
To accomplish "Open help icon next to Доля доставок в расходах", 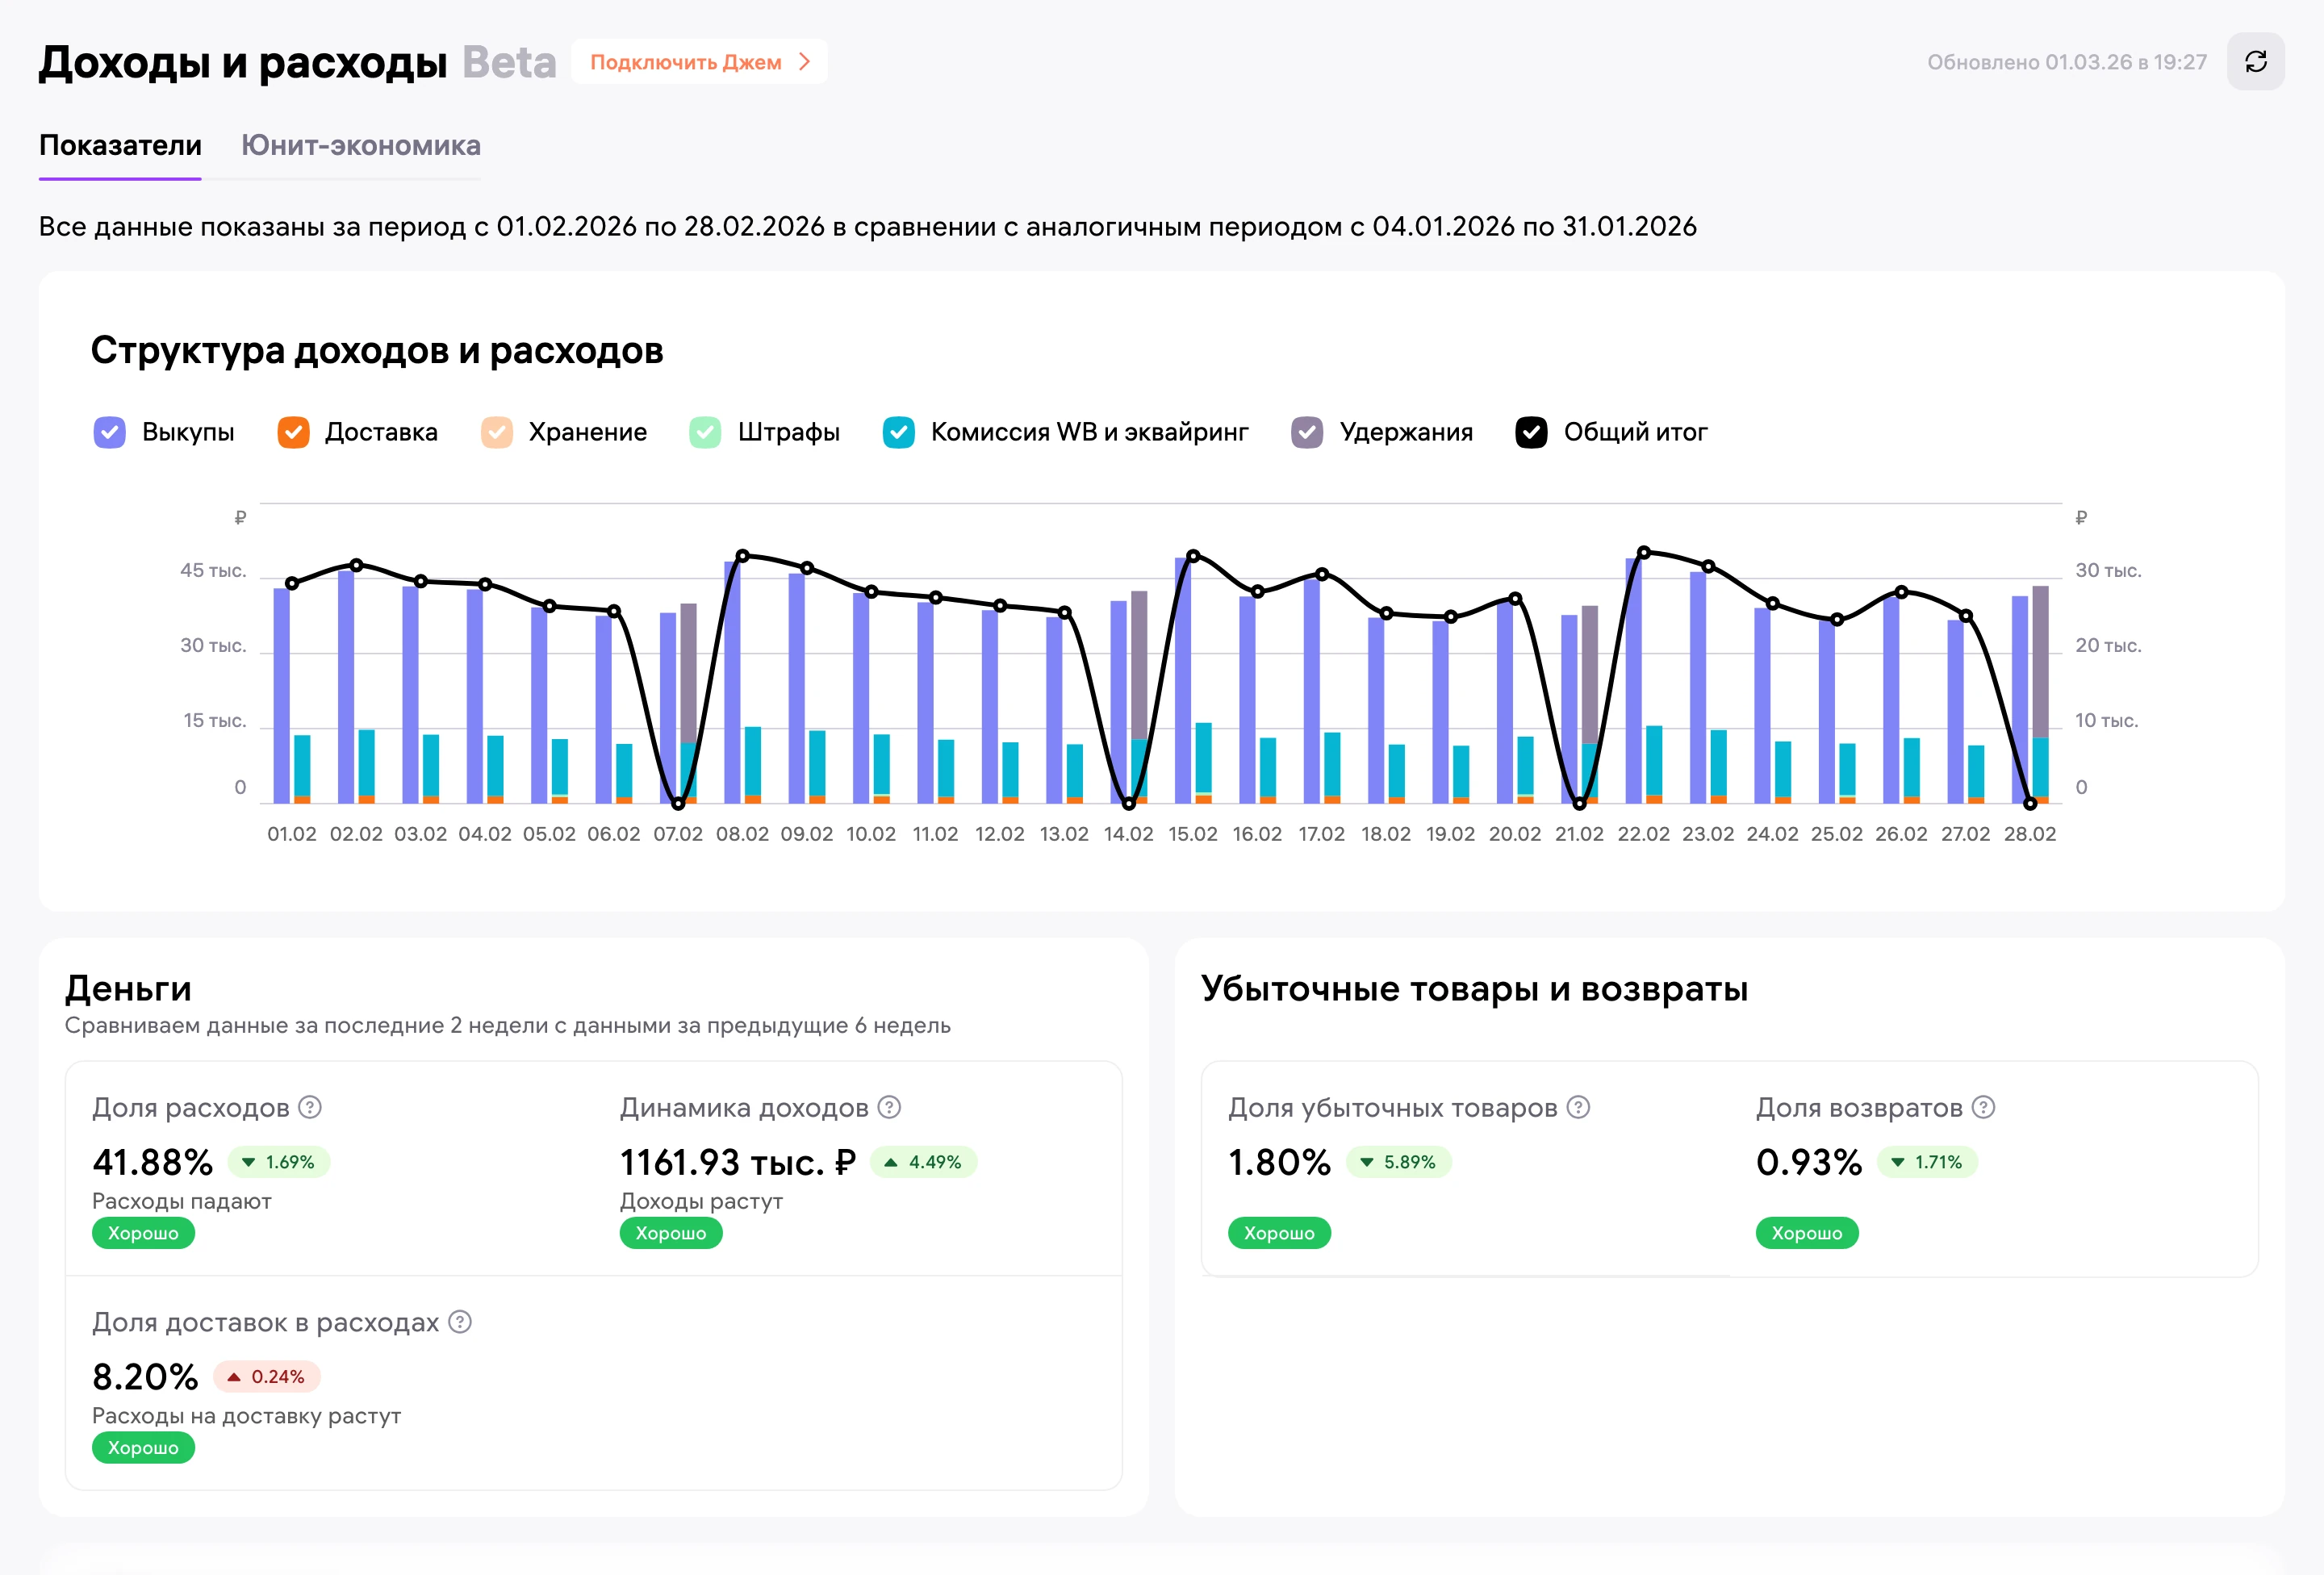I will point(460,1322).
